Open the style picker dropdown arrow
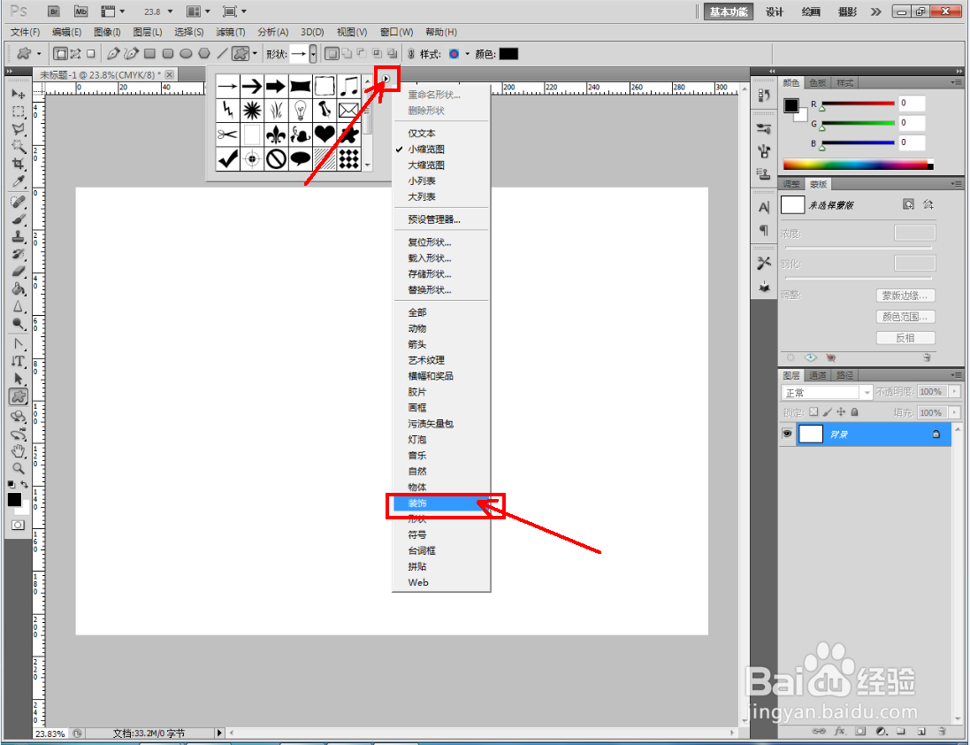This screenshot has width=970, height=745. point(467,54)
